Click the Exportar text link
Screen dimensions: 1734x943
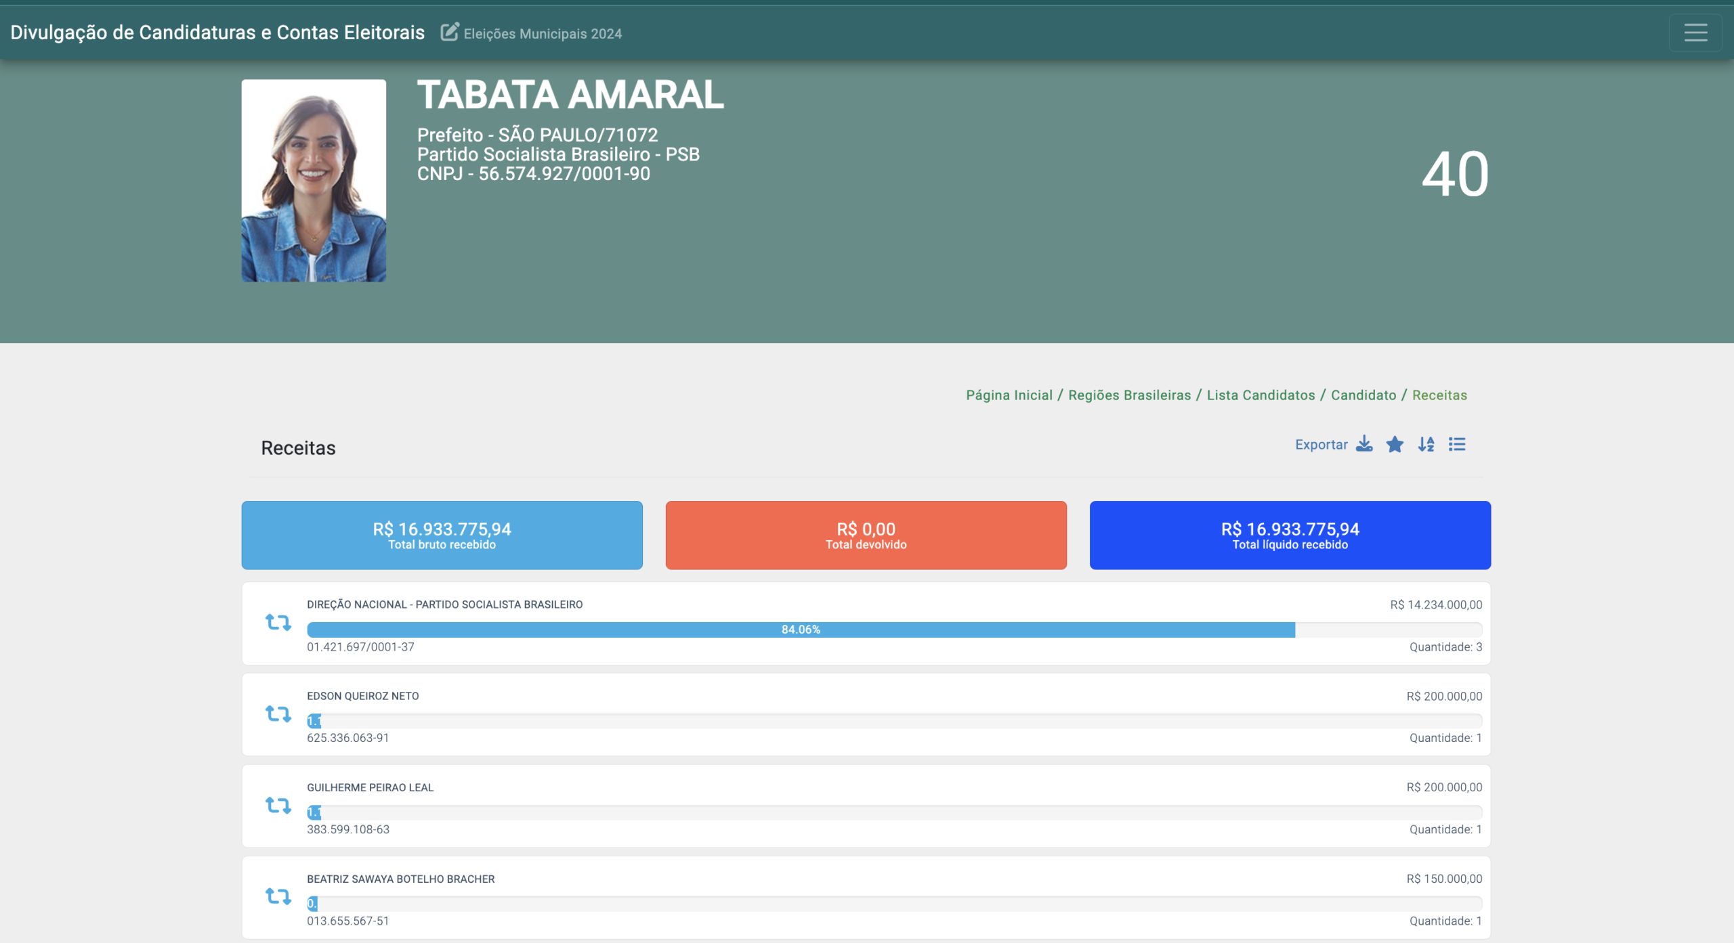[x=1321, y=445]
